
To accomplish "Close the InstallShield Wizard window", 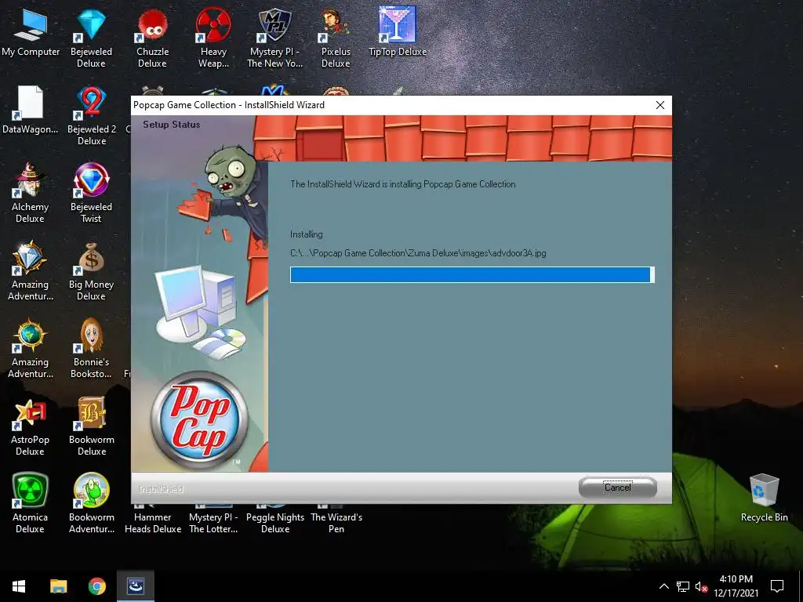I will coord(660,105).
